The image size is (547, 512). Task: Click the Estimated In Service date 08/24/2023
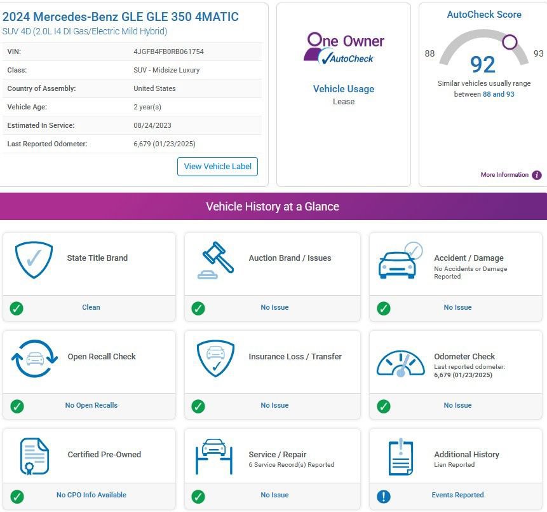pyautogui.click(x=152, y=125)
